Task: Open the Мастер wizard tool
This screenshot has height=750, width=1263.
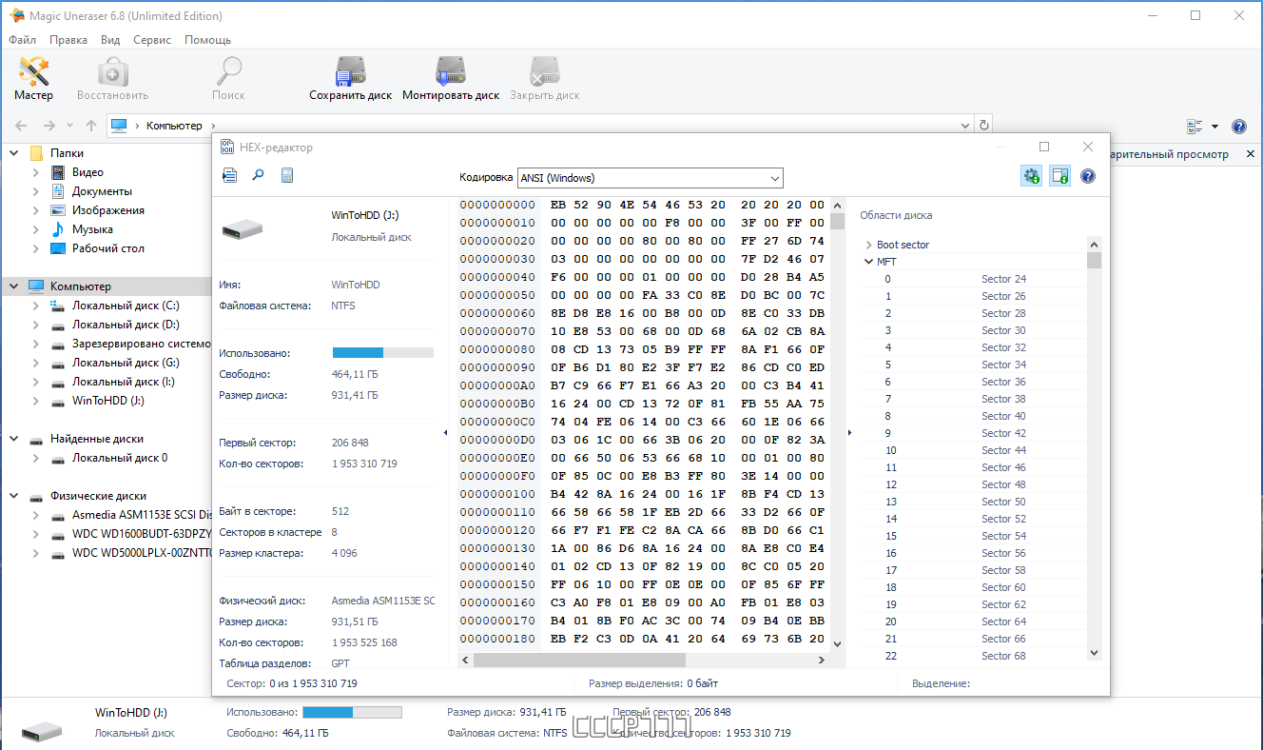Action: 34,78
